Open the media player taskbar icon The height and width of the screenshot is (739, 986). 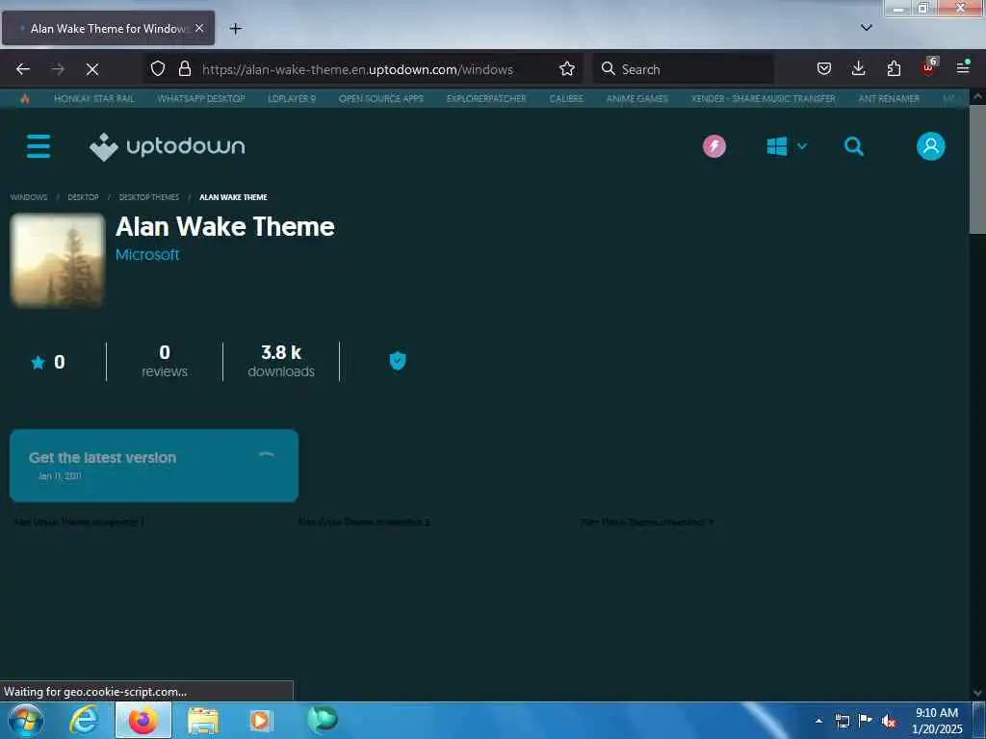(261, 720)
